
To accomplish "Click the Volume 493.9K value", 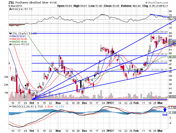I will [131, 6].
